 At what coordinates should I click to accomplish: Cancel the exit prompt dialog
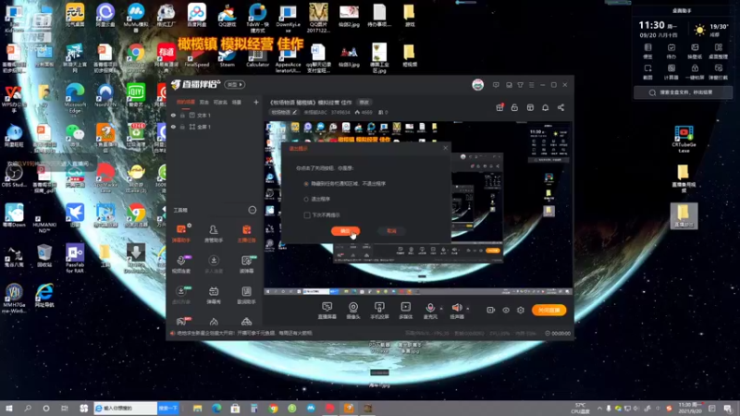click(391, 230)
